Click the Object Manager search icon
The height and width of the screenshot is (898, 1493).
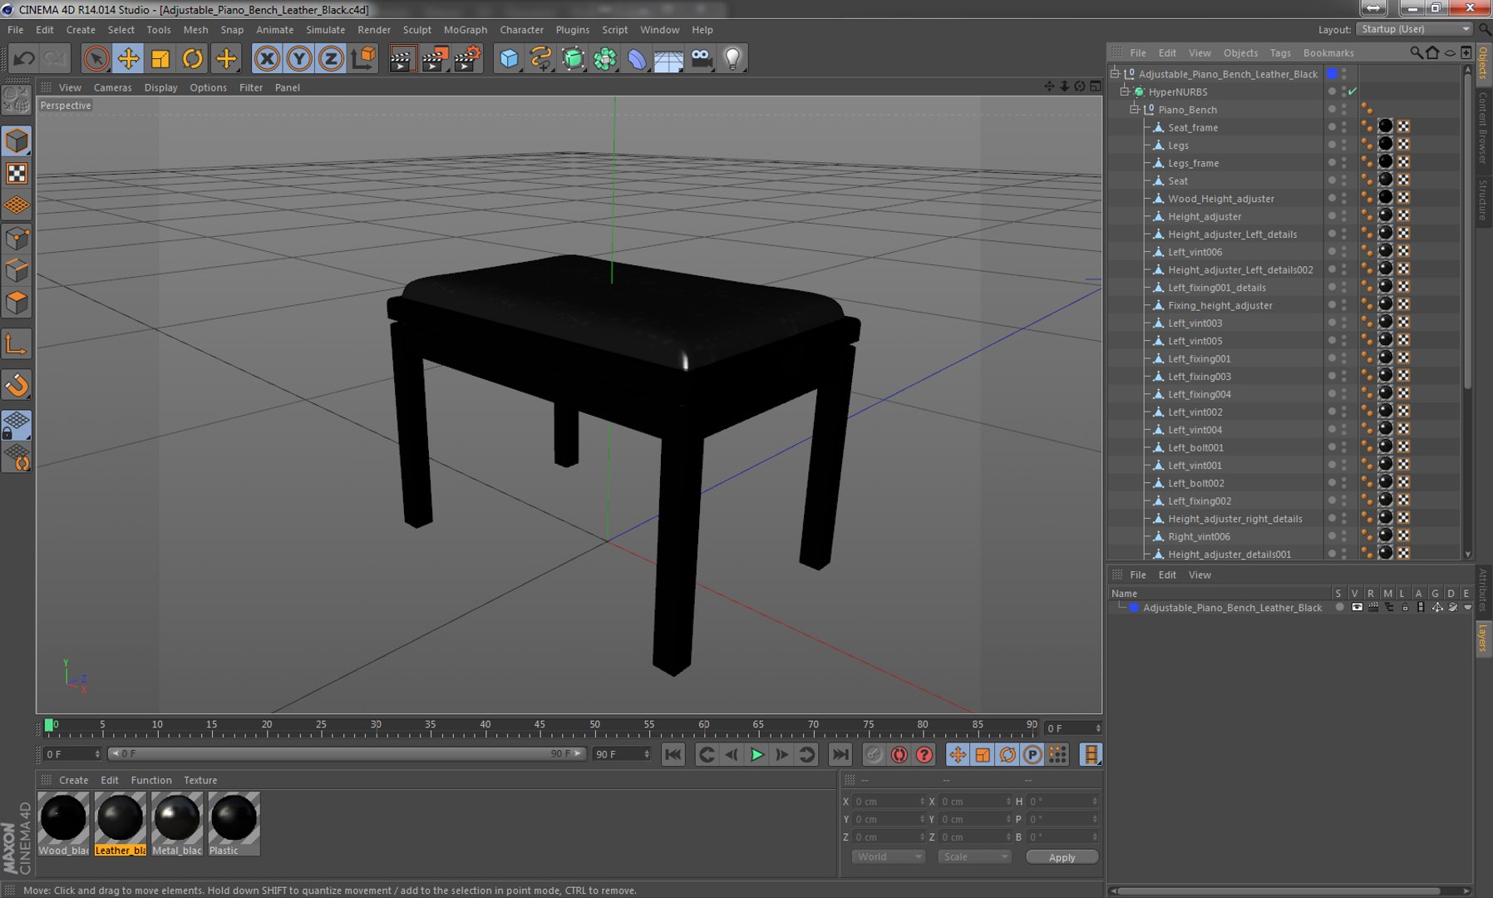click(x=1416, y=52)
